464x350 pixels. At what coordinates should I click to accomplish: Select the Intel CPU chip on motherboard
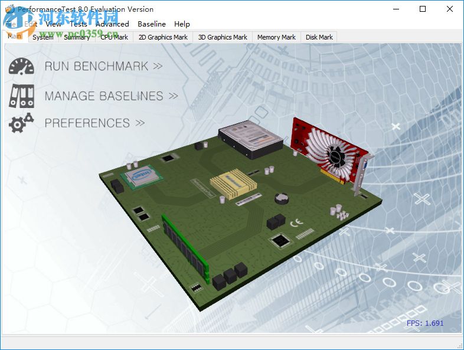click(x=142, y=176)
